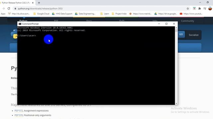
Task: Follow the PEP 570 link
Action: [19, 115]
